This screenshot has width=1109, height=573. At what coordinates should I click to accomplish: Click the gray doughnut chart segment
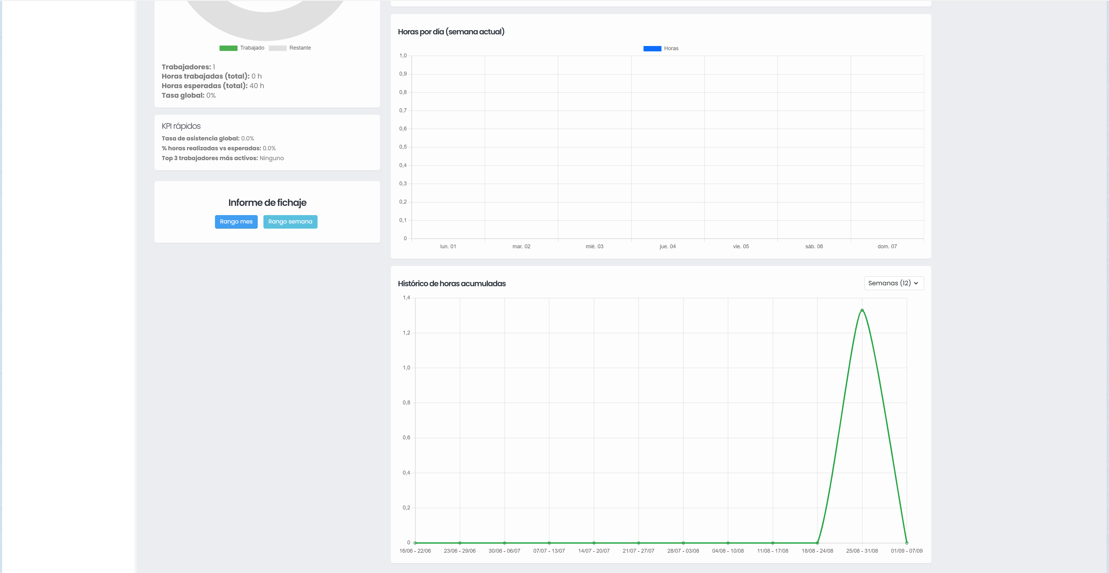pyautogui.click(x=265, y=26)
